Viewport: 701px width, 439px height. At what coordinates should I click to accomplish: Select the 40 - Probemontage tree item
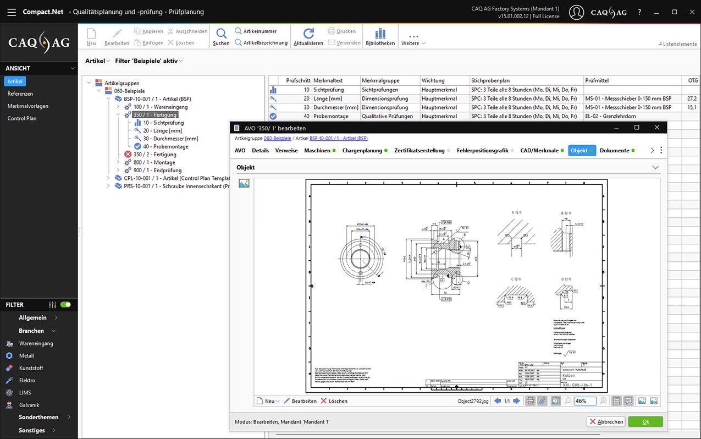coord(165,146)
